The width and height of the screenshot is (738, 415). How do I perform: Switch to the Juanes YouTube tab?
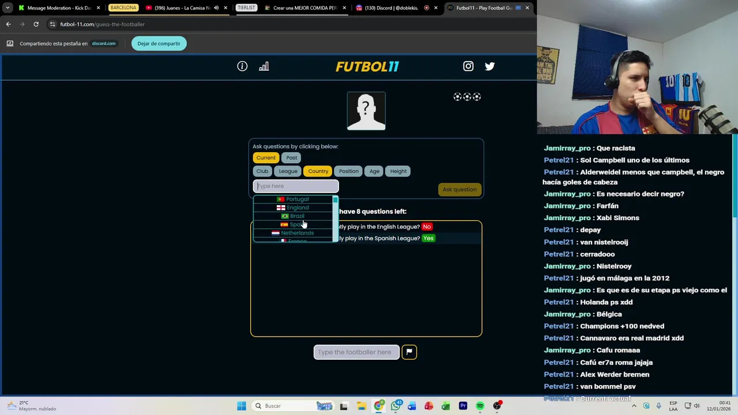(x=184, y=8)
